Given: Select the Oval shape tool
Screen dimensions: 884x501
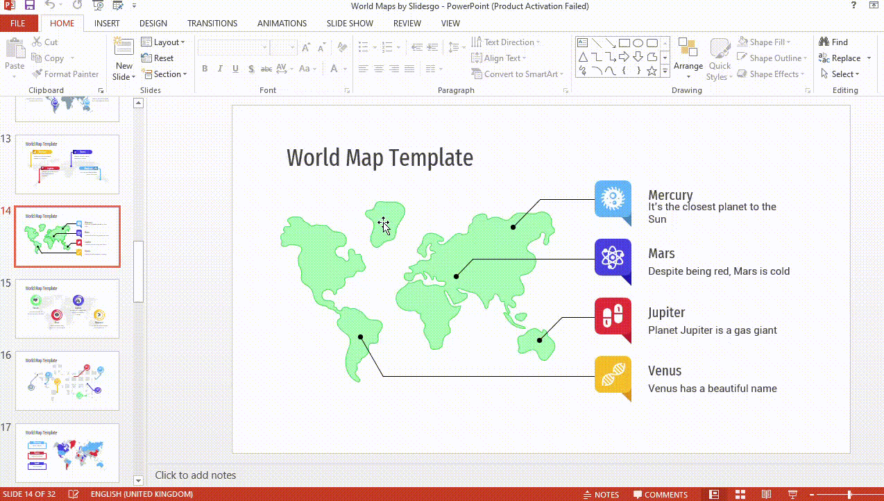Looking at the screenshot, I should point(638,43).
